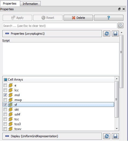Image resolution: width=128 pixels, height=141 pixels.
Task: Undock the Properties panel with float icon
Action: coord(119,9)
